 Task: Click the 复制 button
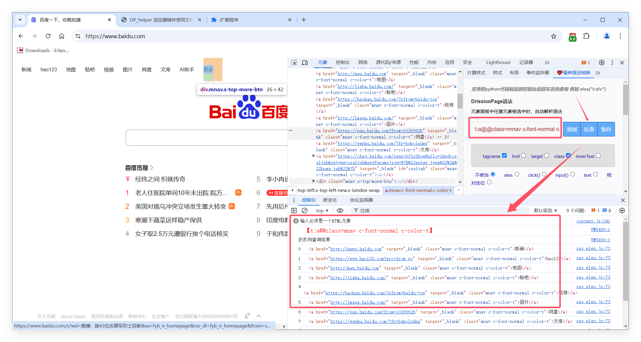click(x=572, y=129)
